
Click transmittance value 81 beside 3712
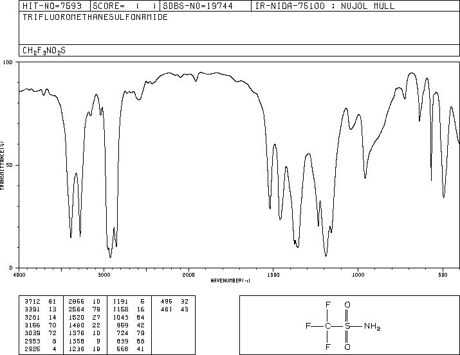(x=52, y=302)
